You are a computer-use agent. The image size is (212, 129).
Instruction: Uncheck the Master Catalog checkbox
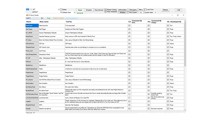(106, 10)
